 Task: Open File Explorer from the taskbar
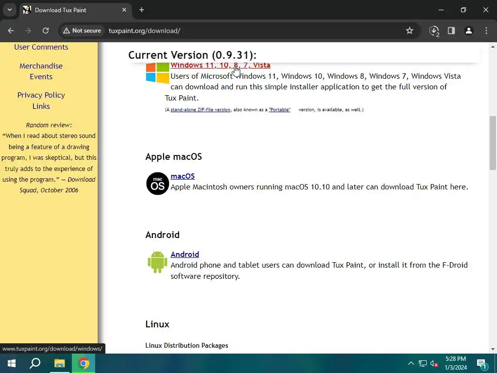[x=59, y=363]
